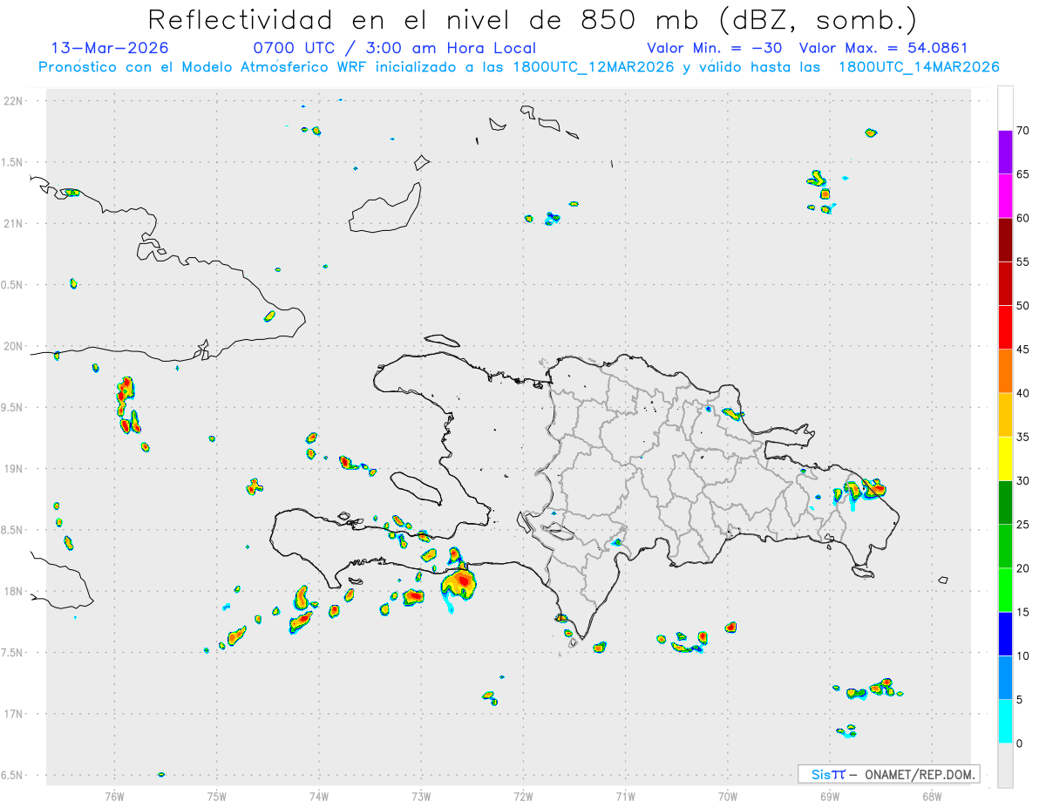The height and width of the screenshot is (808, 1046).
Task: Click the '70W' longitude label
Action: coord(728,795)
